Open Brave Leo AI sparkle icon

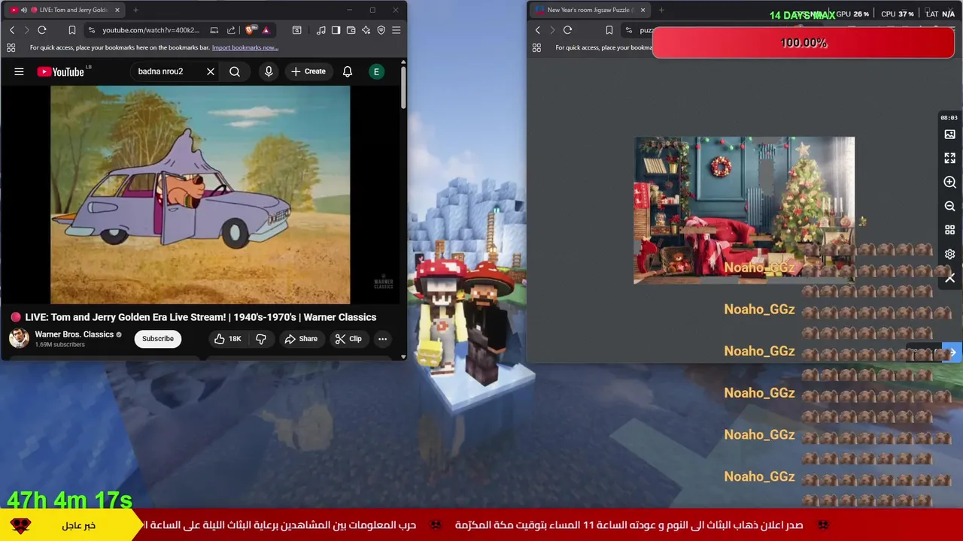366,30
